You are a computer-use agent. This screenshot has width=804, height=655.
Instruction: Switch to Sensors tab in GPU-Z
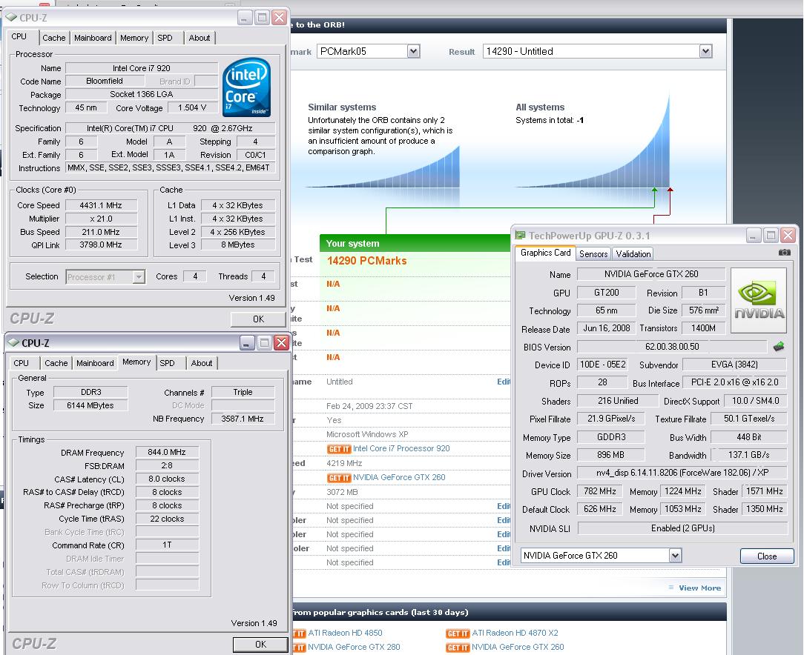pyautogui.click(x=593, y=254)
